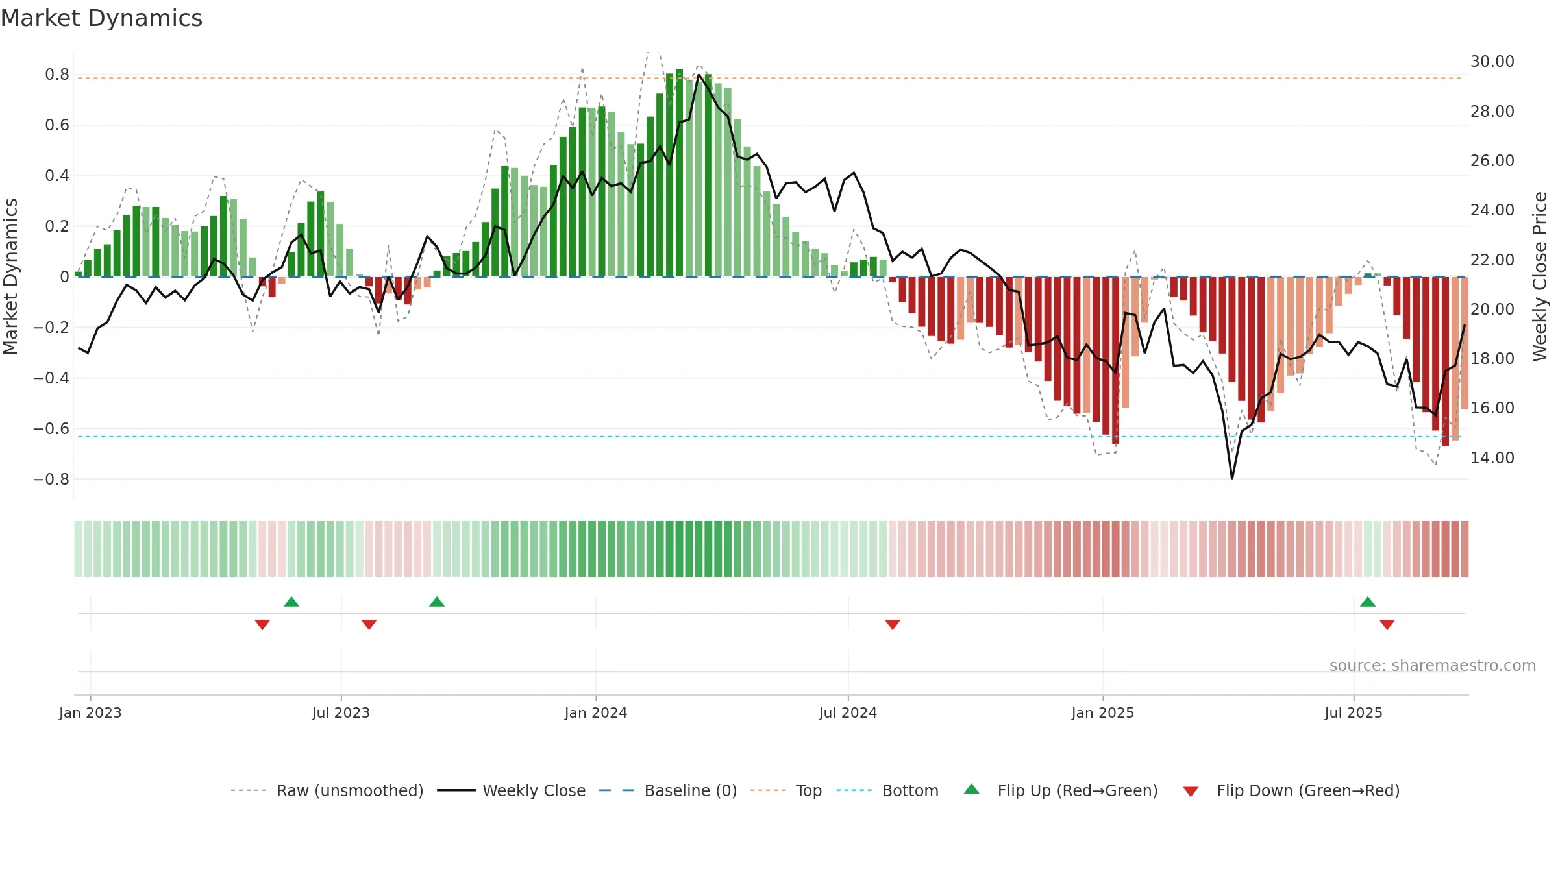Click the Flip Down (Green→Red) legend entry
This screenshot has height=876, width=1558.
click(x=1291, y=790)
